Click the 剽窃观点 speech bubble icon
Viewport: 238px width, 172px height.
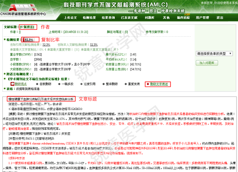coord(12,84)
